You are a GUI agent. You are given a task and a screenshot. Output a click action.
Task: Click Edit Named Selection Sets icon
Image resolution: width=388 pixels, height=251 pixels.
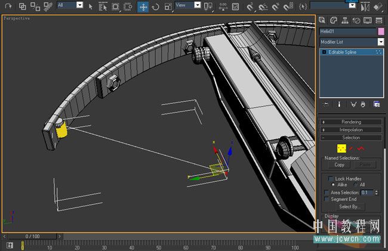click(303, 7)
